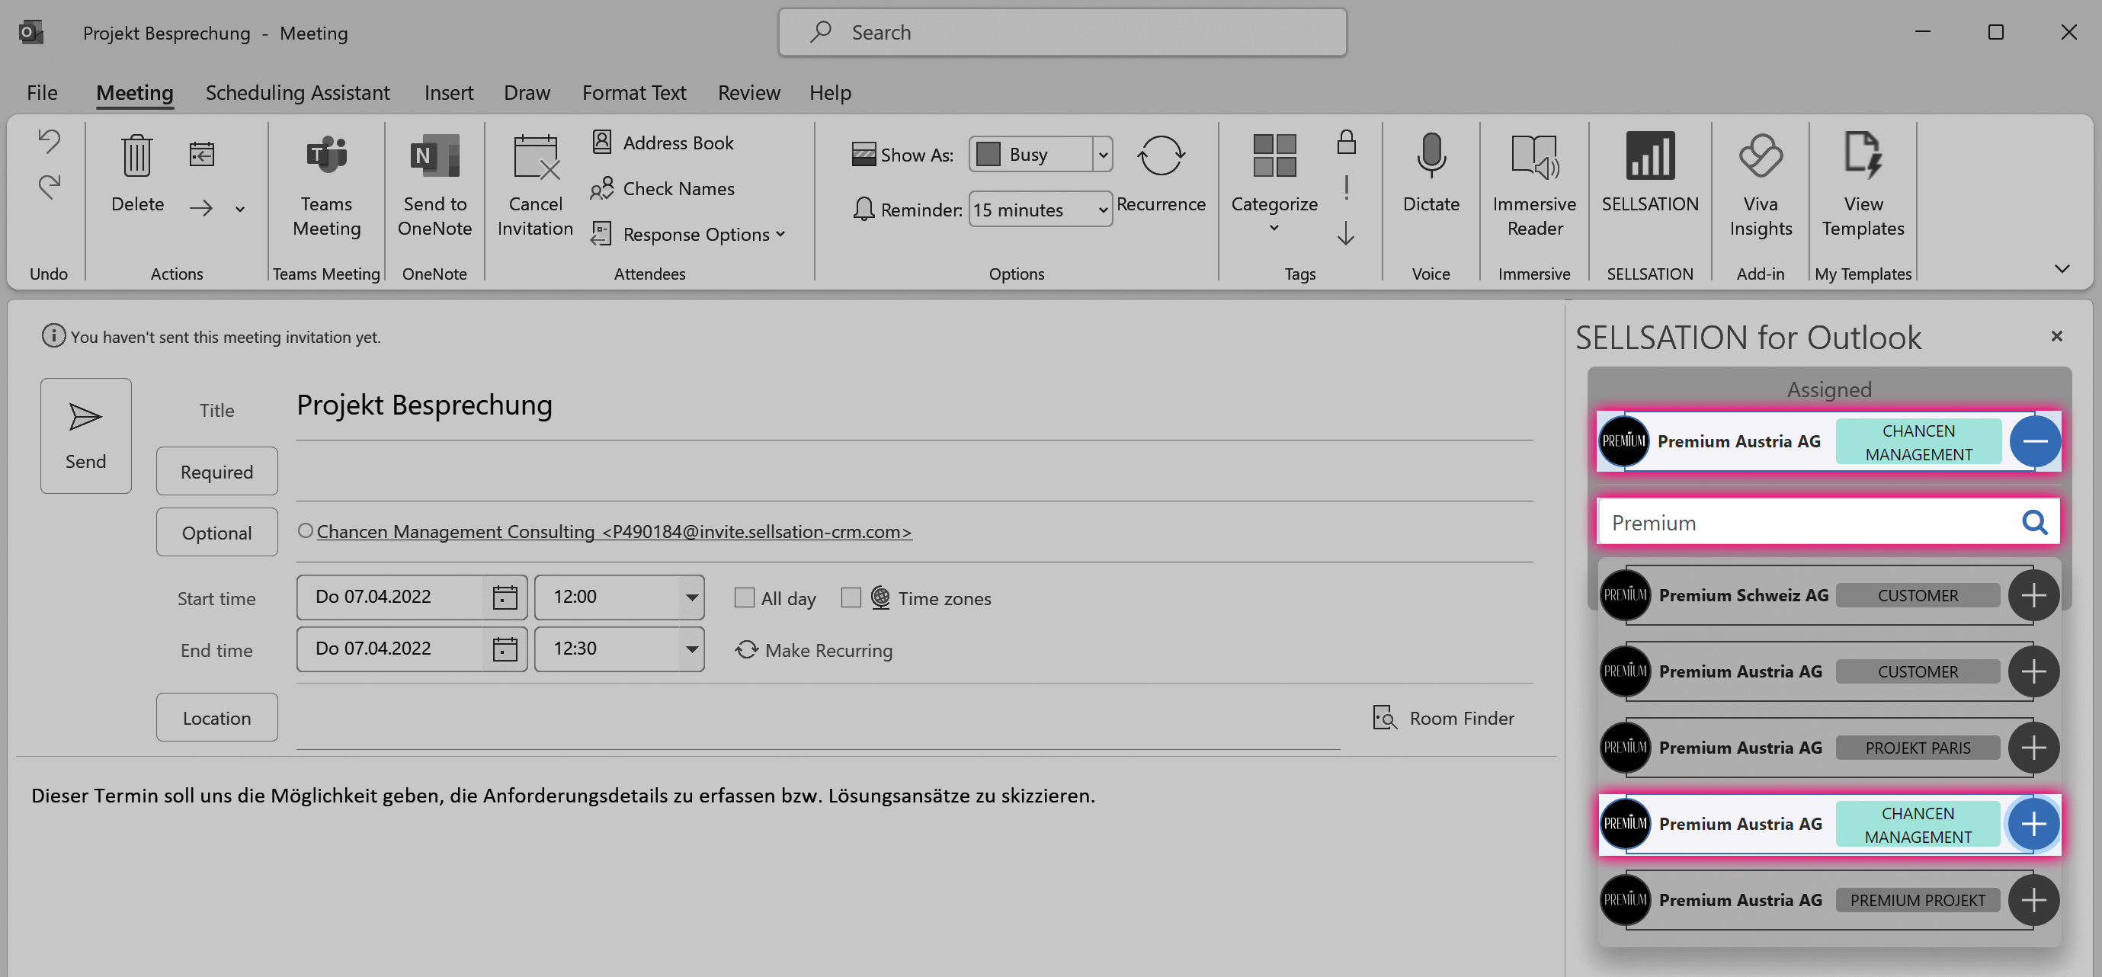The height and width of the screenshot is (977, 2102).
Task: Open the Draw tab
Action: [x=527, y=92]
